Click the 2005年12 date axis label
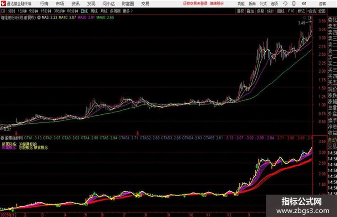The image size is (337, 217). click(x=9, y=215)
